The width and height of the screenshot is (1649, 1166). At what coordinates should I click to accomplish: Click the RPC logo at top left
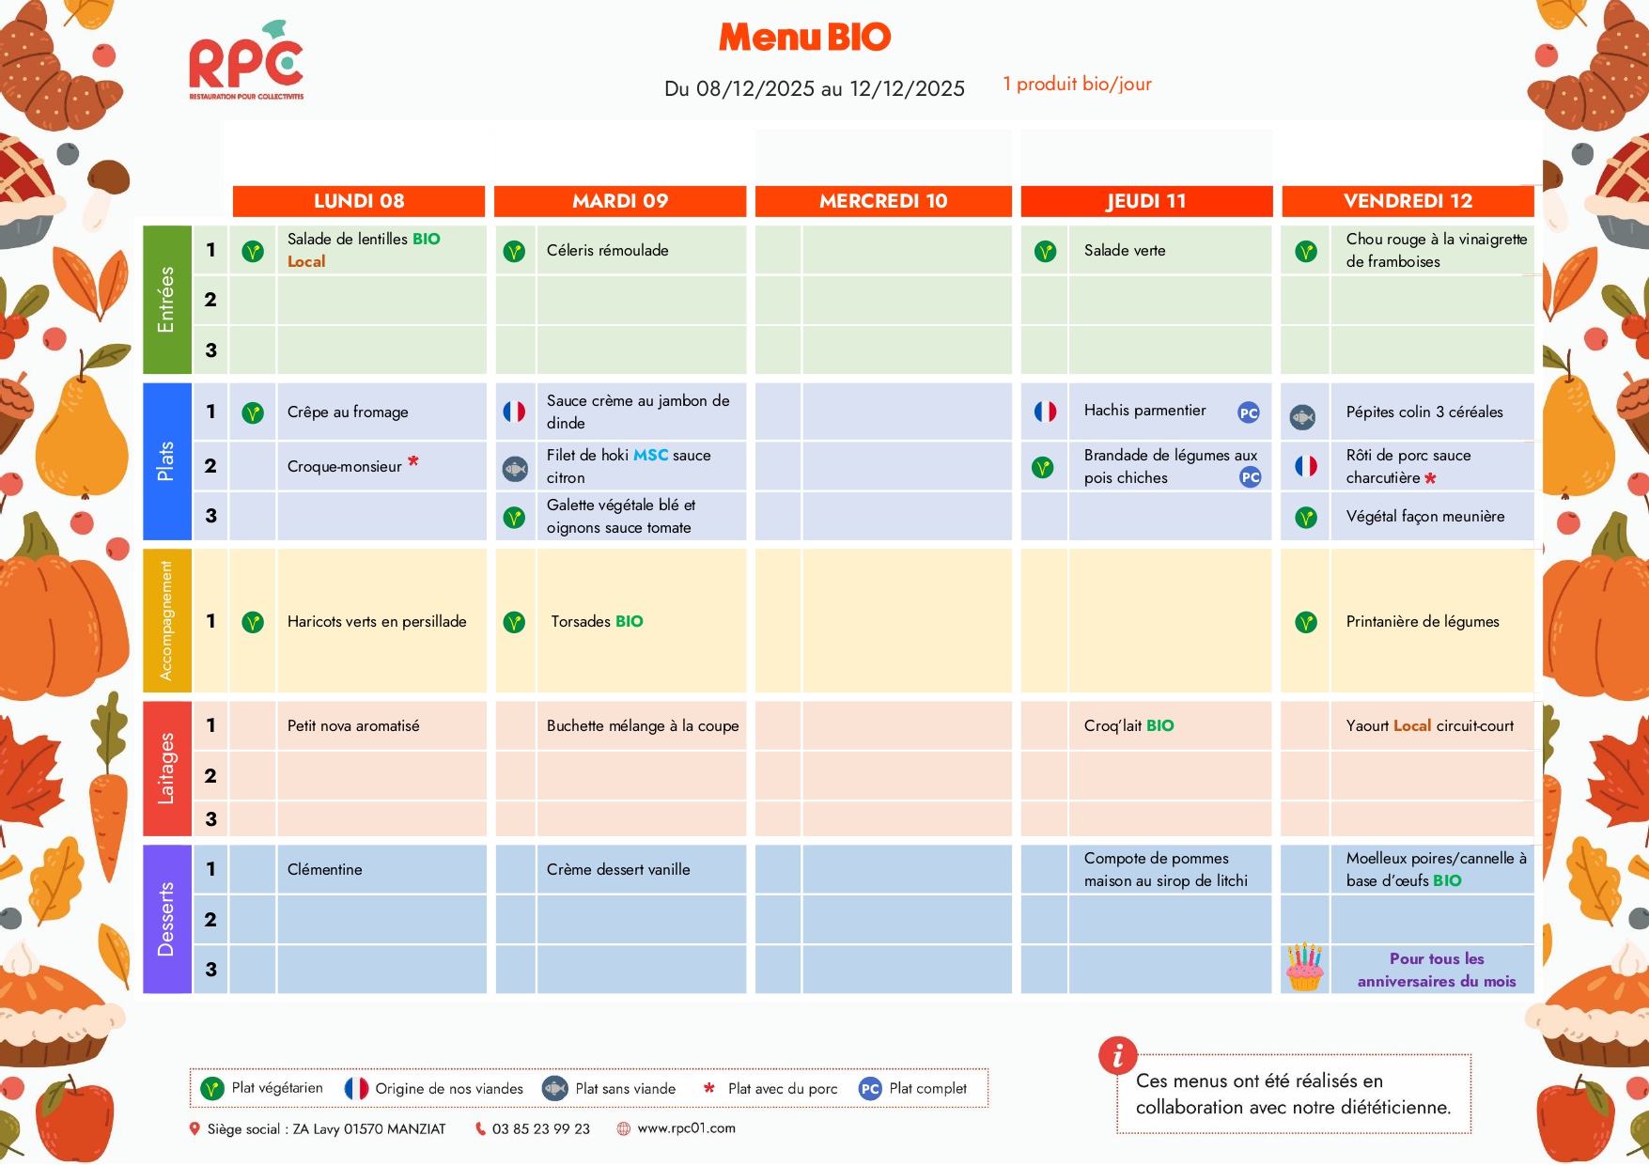246,63
